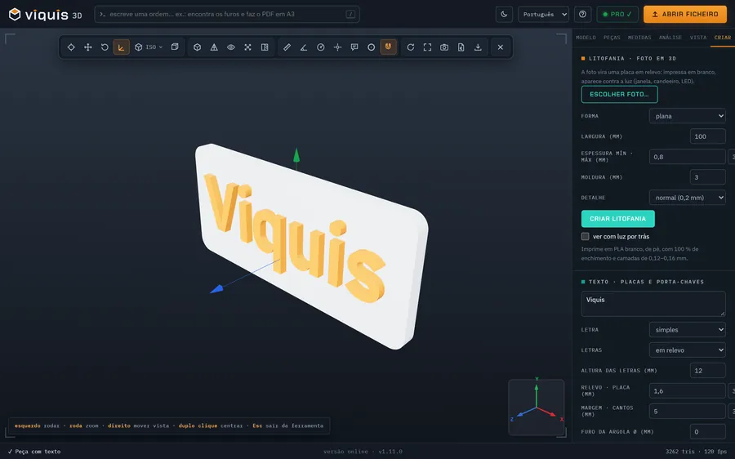Click the ABRIR FICHEIRO button
This screenshot has height=459, width=735.
[685, 14]
